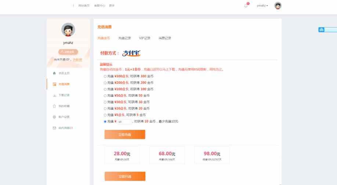This screenshot has width=337, height=185.
Task: Switch to the VIP记录 tab
Action: click(145, 38)
